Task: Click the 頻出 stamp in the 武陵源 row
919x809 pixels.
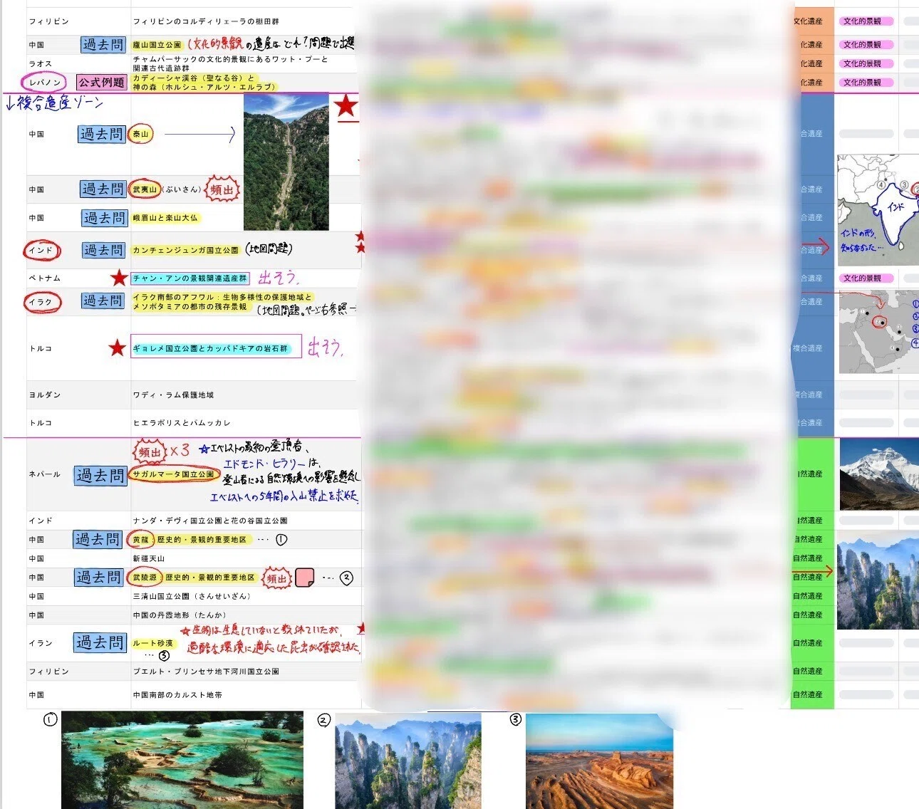Action: click(x=276, y=578)
